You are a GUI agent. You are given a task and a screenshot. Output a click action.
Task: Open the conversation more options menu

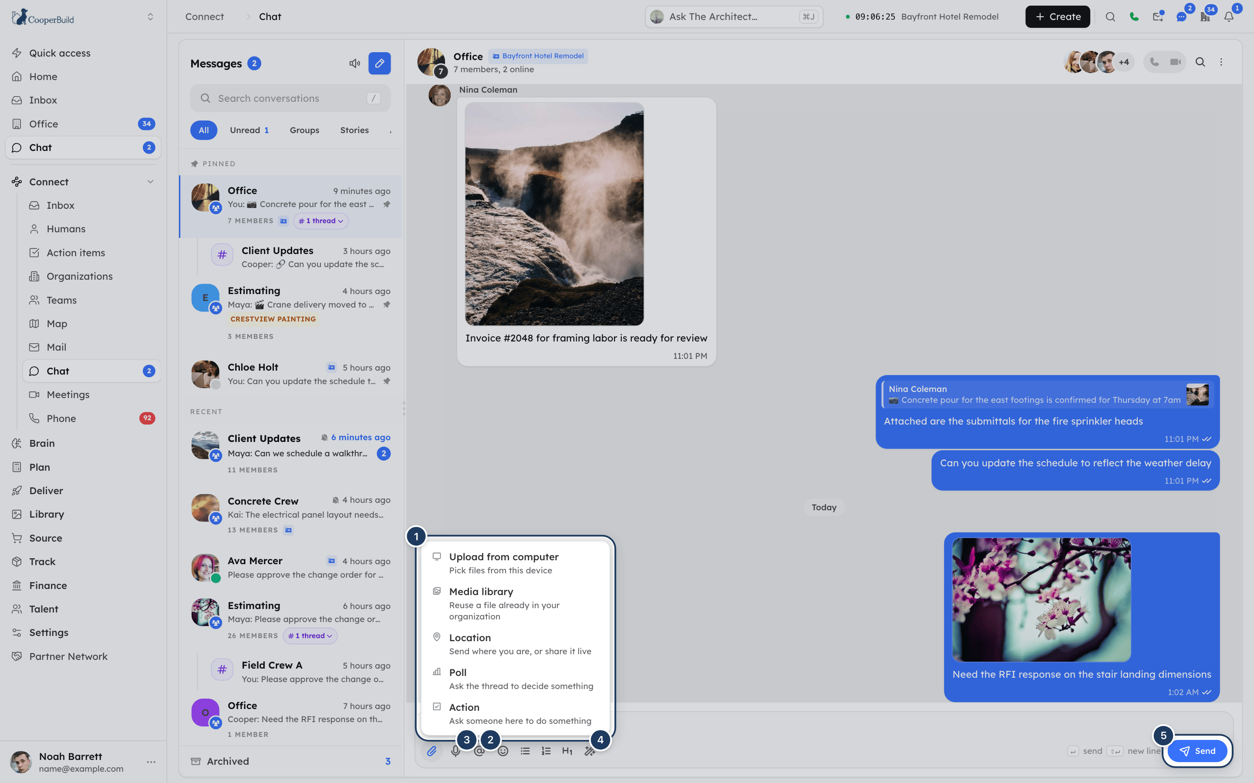pyautogui.click(x=1221, y=62)
